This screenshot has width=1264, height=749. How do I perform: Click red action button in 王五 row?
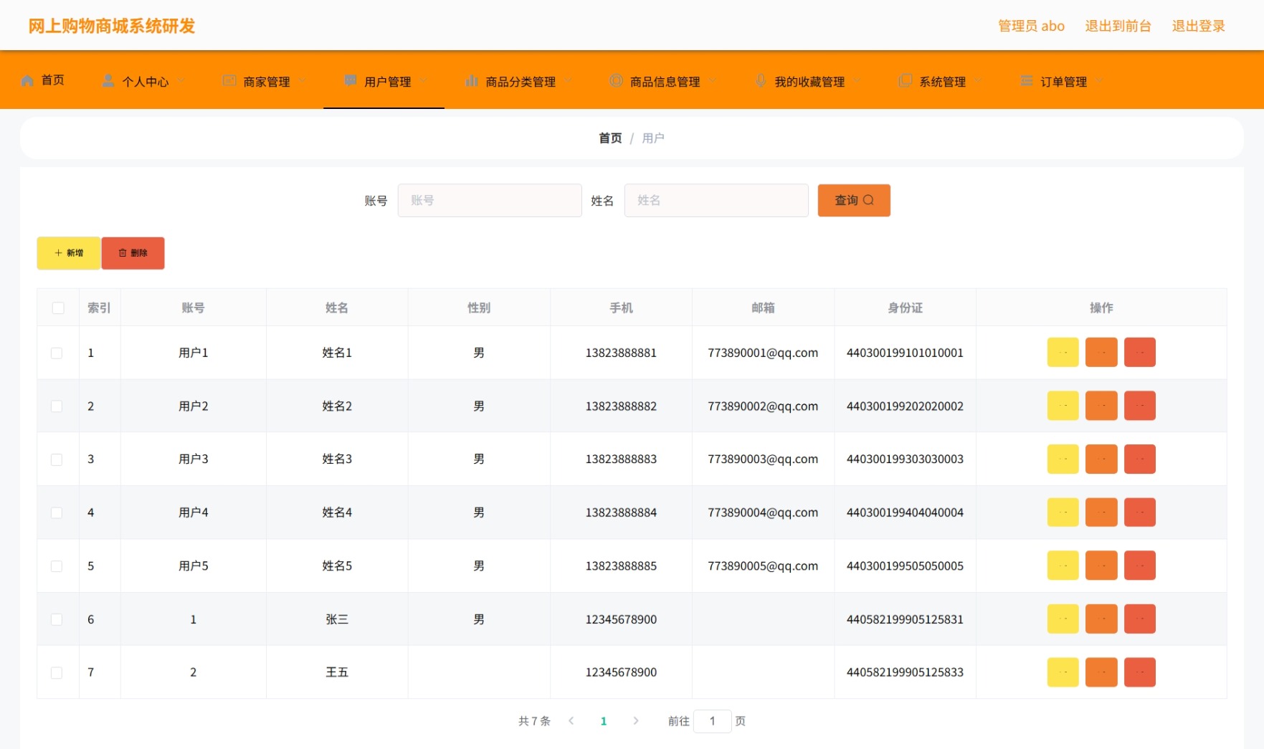[1140, 672]
